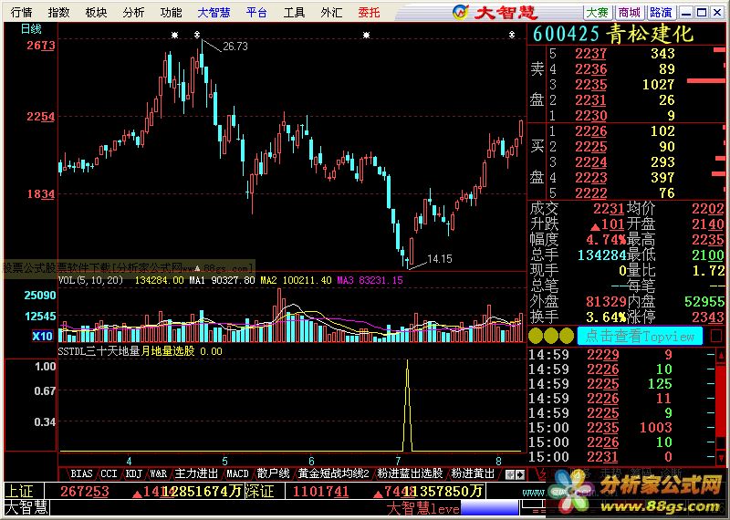Open the 委托 trading menu
Viewport: 730px width, 520px height.
click(370, 13)
